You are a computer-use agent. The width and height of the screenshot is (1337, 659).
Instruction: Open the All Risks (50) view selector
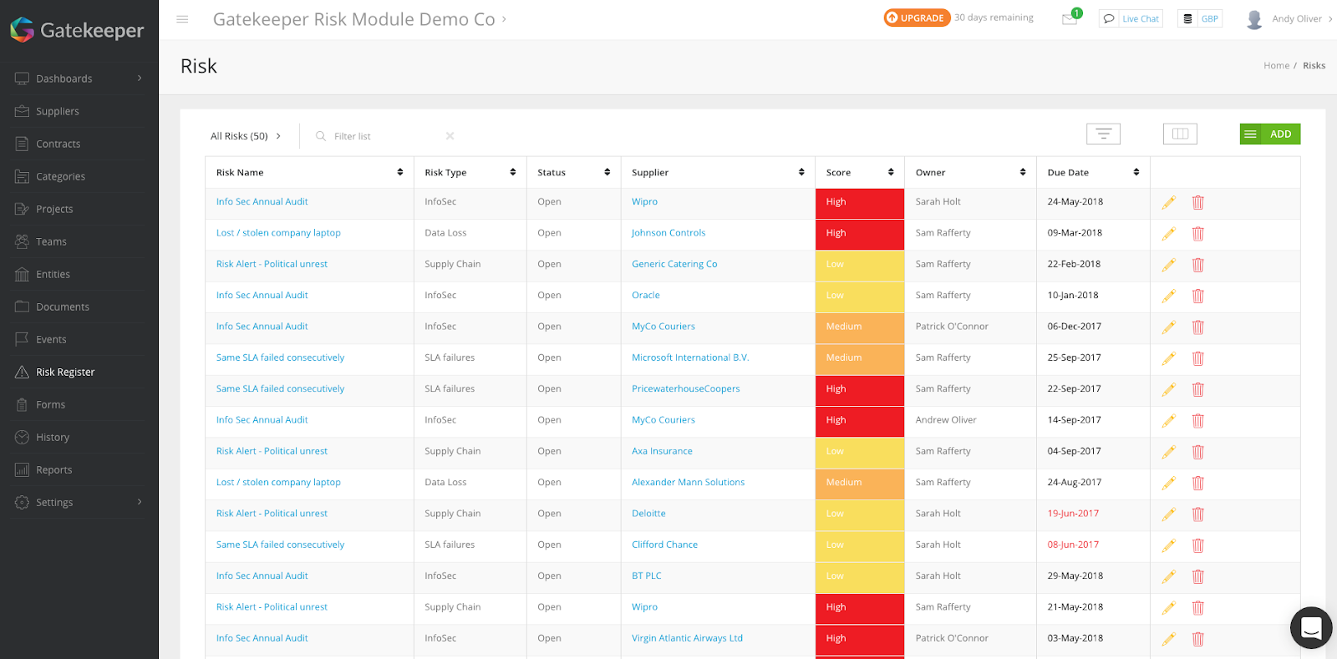coord(246,136)
